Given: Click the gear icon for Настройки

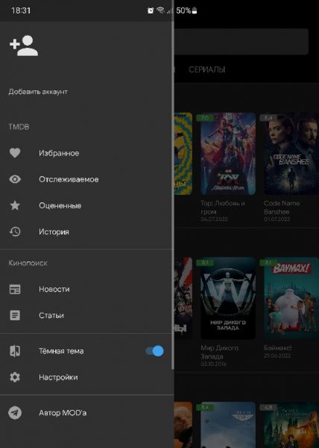Looking at the screenshot, I should click(15, 377).
